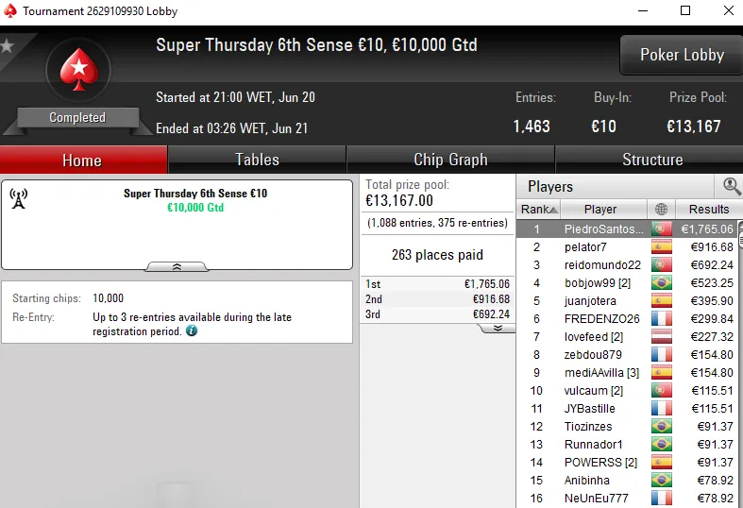This screenshot has width=743, height=508.
Task: Click FREDENZO26's France flag icon
Action: click(661, 319)
